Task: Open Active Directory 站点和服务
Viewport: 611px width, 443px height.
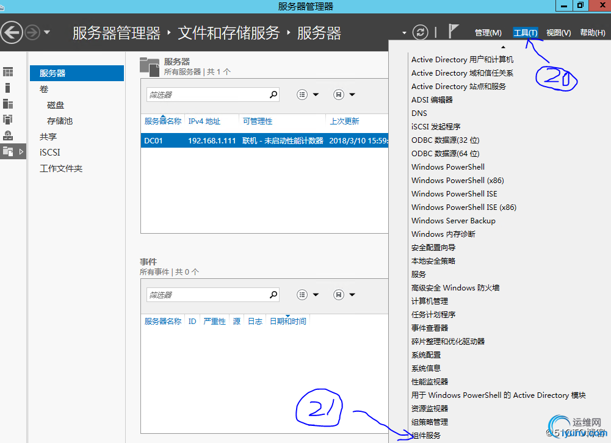Action: point(458,87)
